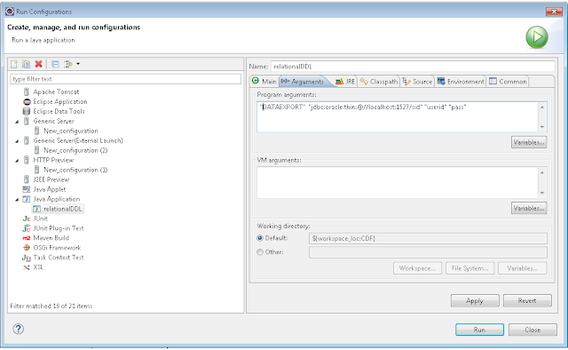
Task: Collapse the Java Application tree node
Action: (17, 200)
